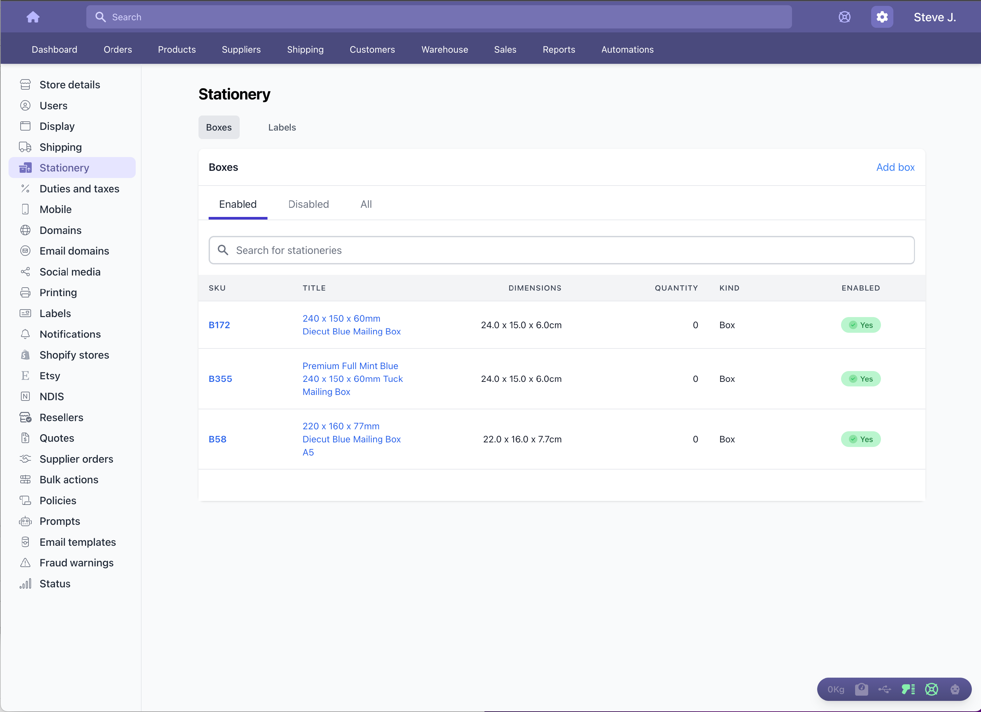Open the B355 SKU link

pyautogui.click(x=220, y=379)
